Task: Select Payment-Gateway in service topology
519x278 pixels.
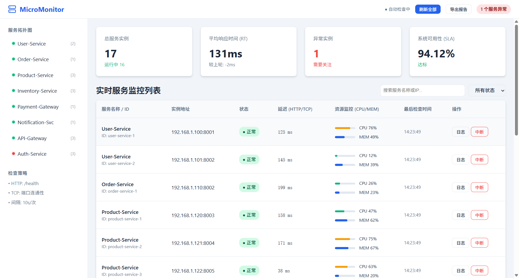Action: pos(38,107)
